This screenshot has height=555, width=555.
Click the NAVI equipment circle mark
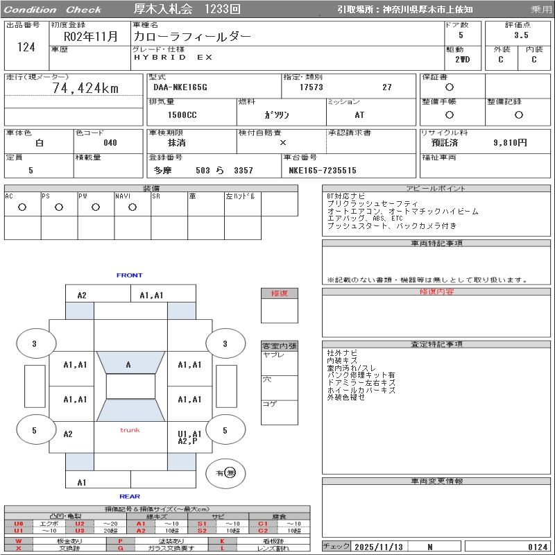click(133, 207)
